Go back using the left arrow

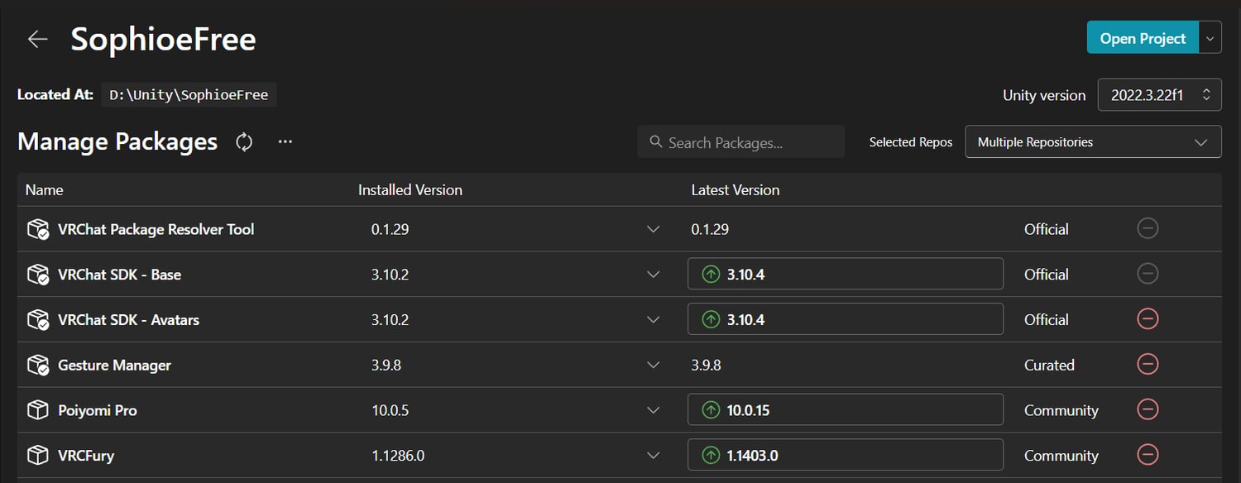(x=37, y=39)
